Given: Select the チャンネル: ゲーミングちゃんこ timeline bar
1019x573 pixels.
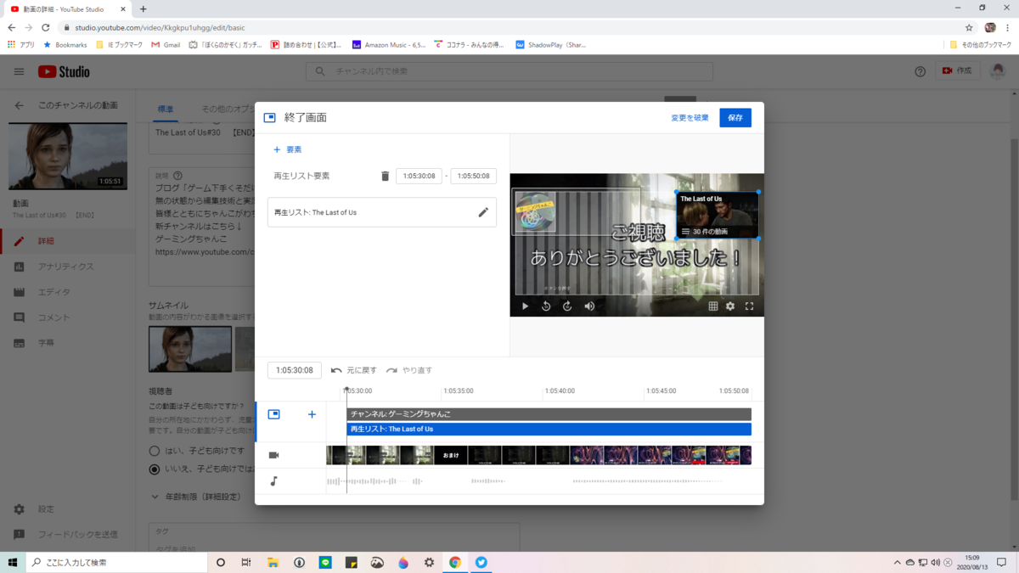Looking at the screenshot, I should 549,414.
